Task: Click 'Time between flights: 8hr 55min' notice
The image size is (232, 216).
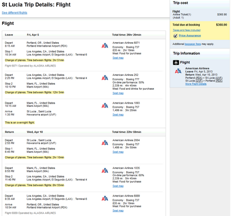Action: coord(45,185)
